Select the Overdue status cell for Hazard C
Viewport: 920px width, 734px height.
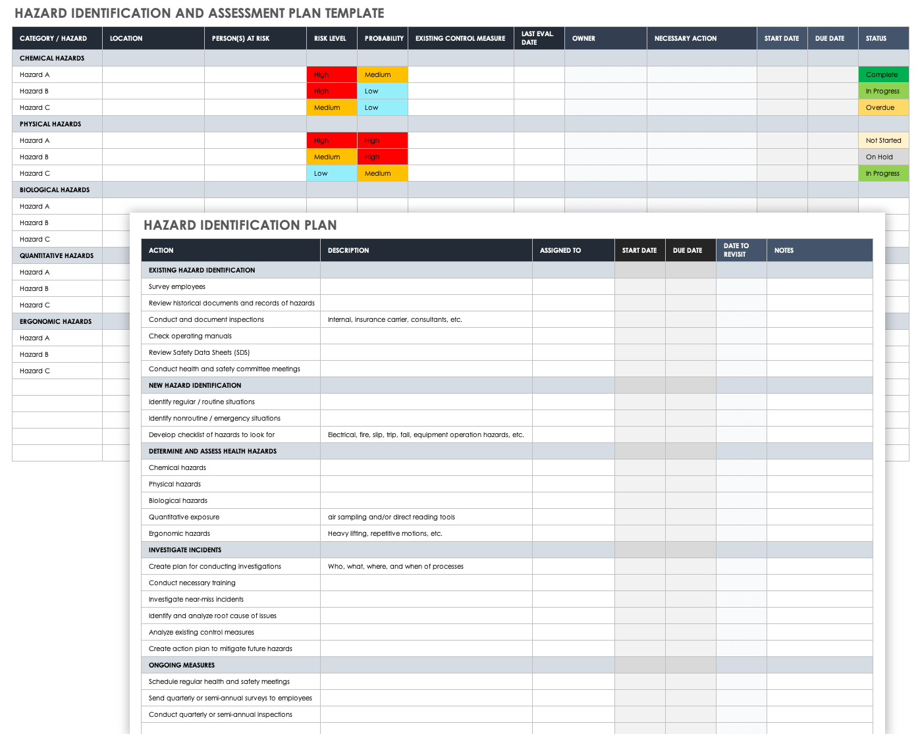(882, 107)
